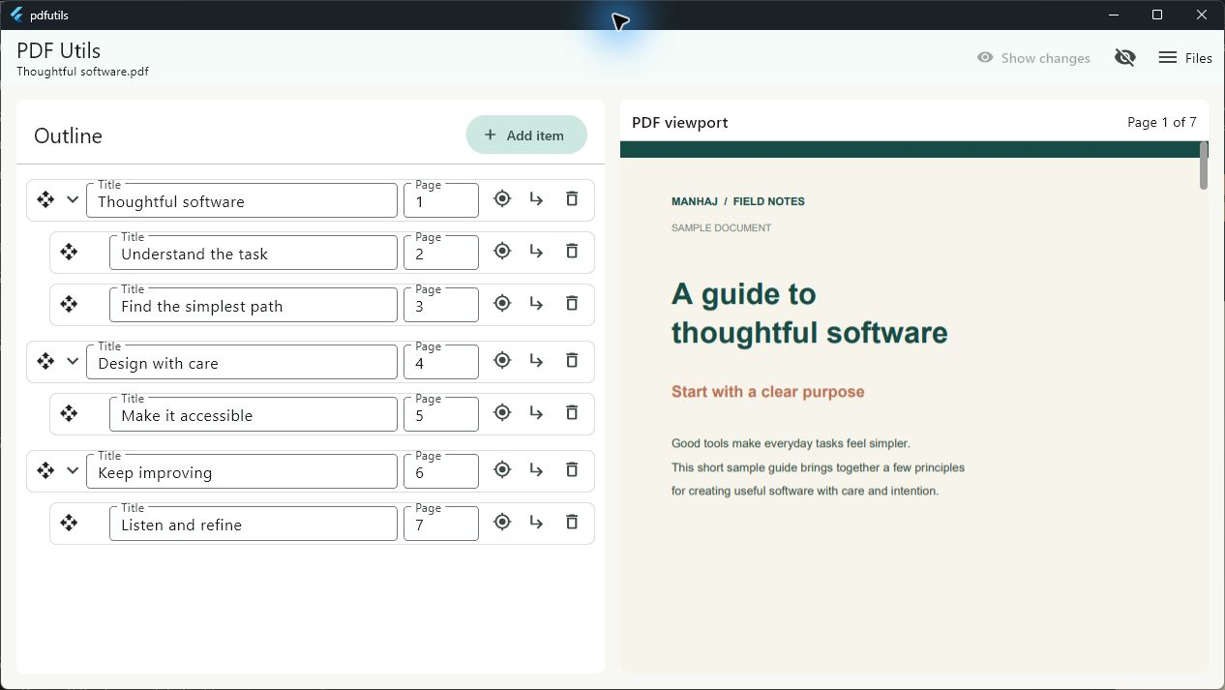Image resolution: width=1225 pixels, height=690 pixels.
Task: Click the Add item button
Action: (526, 135)
